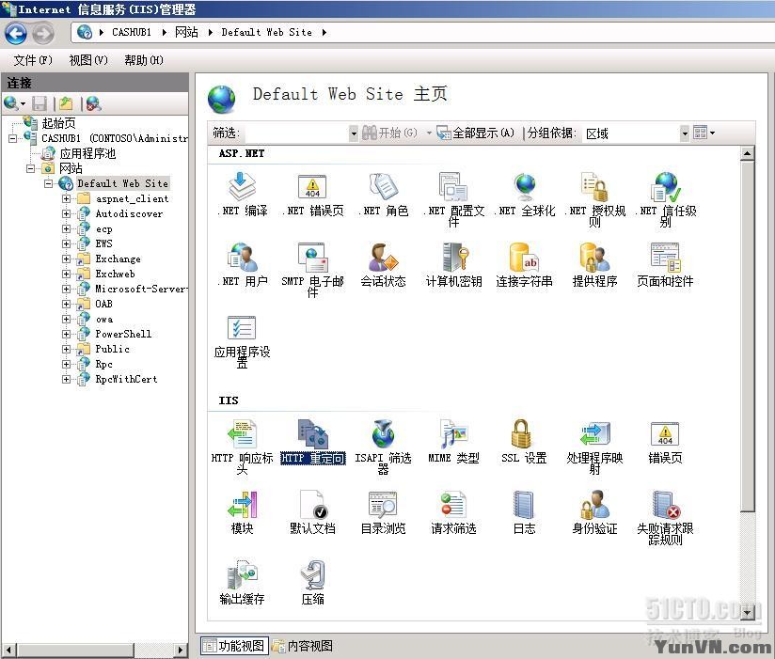The width and height of the screenshot is (775, 659).
Task: Click CASHUB1 in the address breadcrumb
Action: [x=132, y=33]
